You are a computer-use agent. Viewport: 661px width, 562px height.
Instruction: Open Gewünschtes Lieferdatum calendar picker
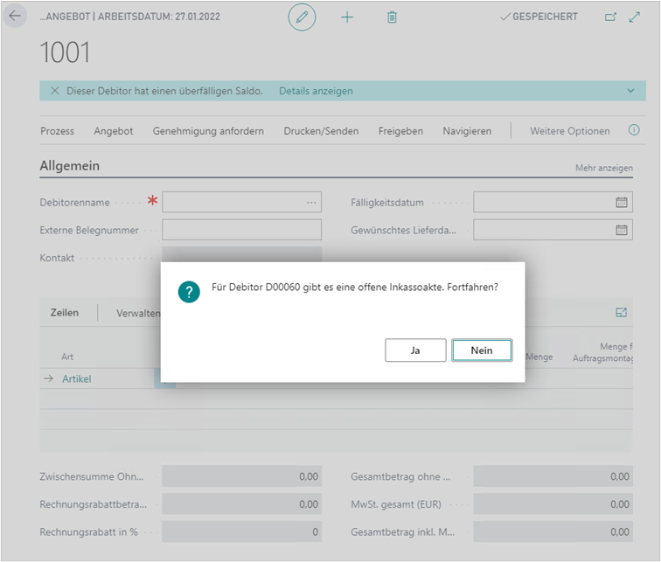622,230
